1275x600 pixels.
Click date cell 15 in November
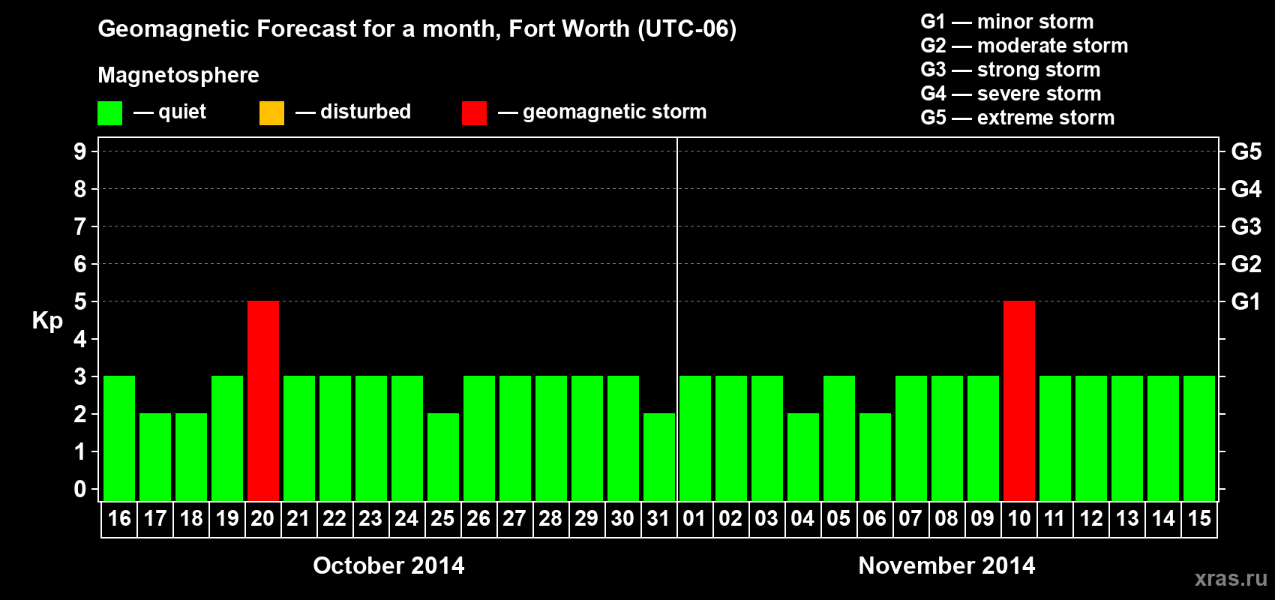click(1199, 519)
